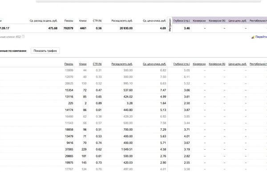Select impressions cell 16480
The width and height of the screenshot is (267, 172).
69,116
